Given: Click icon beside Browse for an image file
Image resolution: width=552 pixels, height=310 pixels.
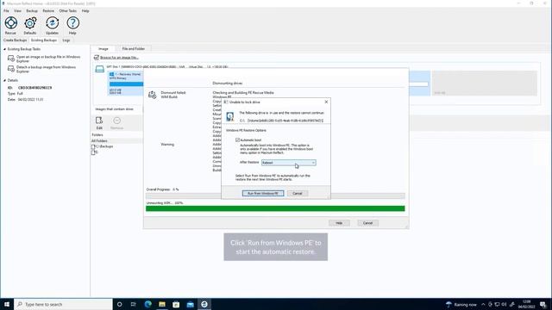Looking at the screenshot, I should pyautogui.click(x=96, y=58).
